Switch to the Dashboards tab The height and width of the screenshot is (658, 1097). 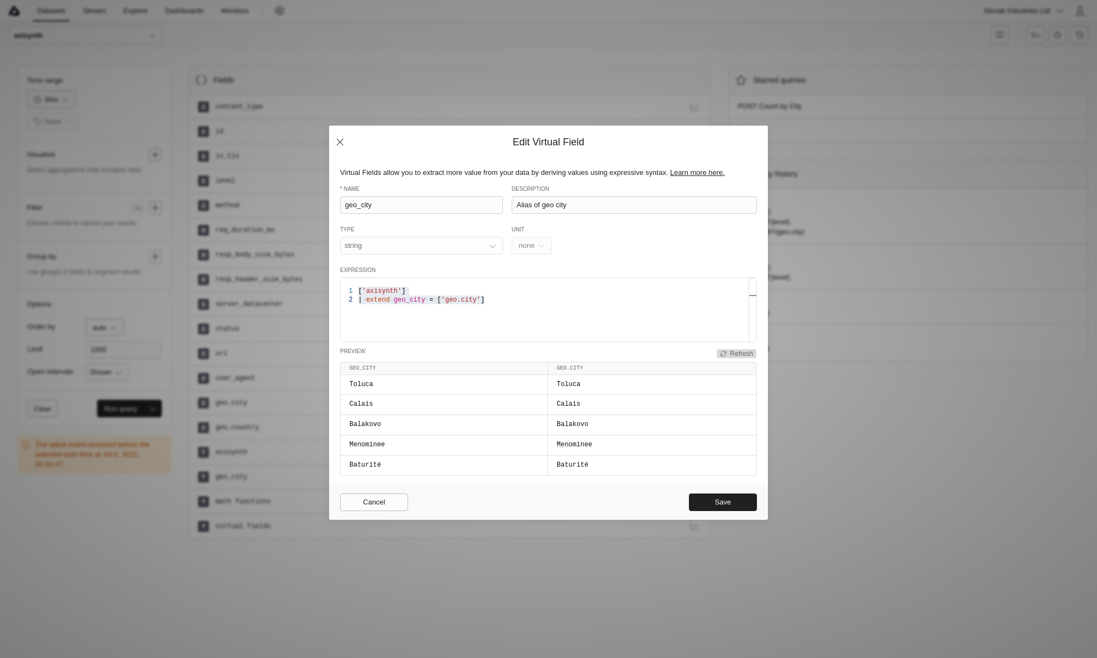184,11
